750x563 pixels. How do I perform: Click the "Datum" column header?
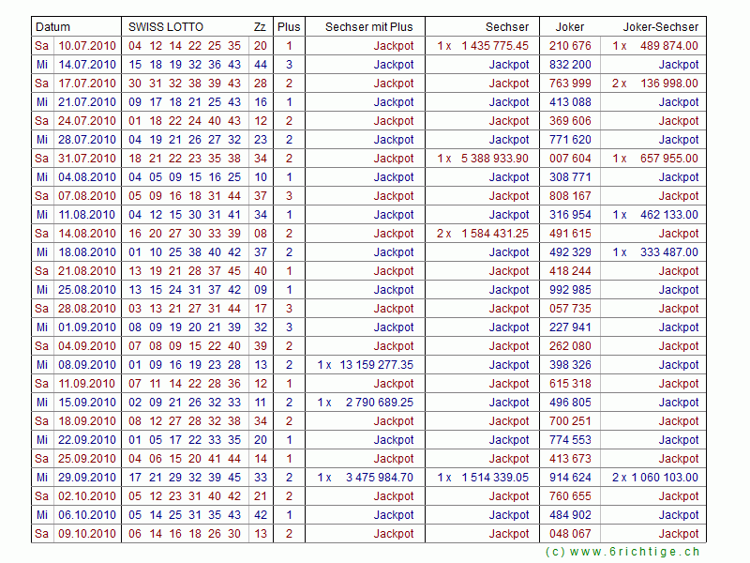tap(52, 27)
